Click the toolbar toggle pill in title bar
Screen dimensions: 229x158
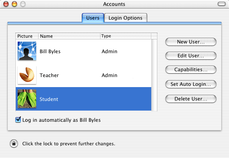point(222,4)
